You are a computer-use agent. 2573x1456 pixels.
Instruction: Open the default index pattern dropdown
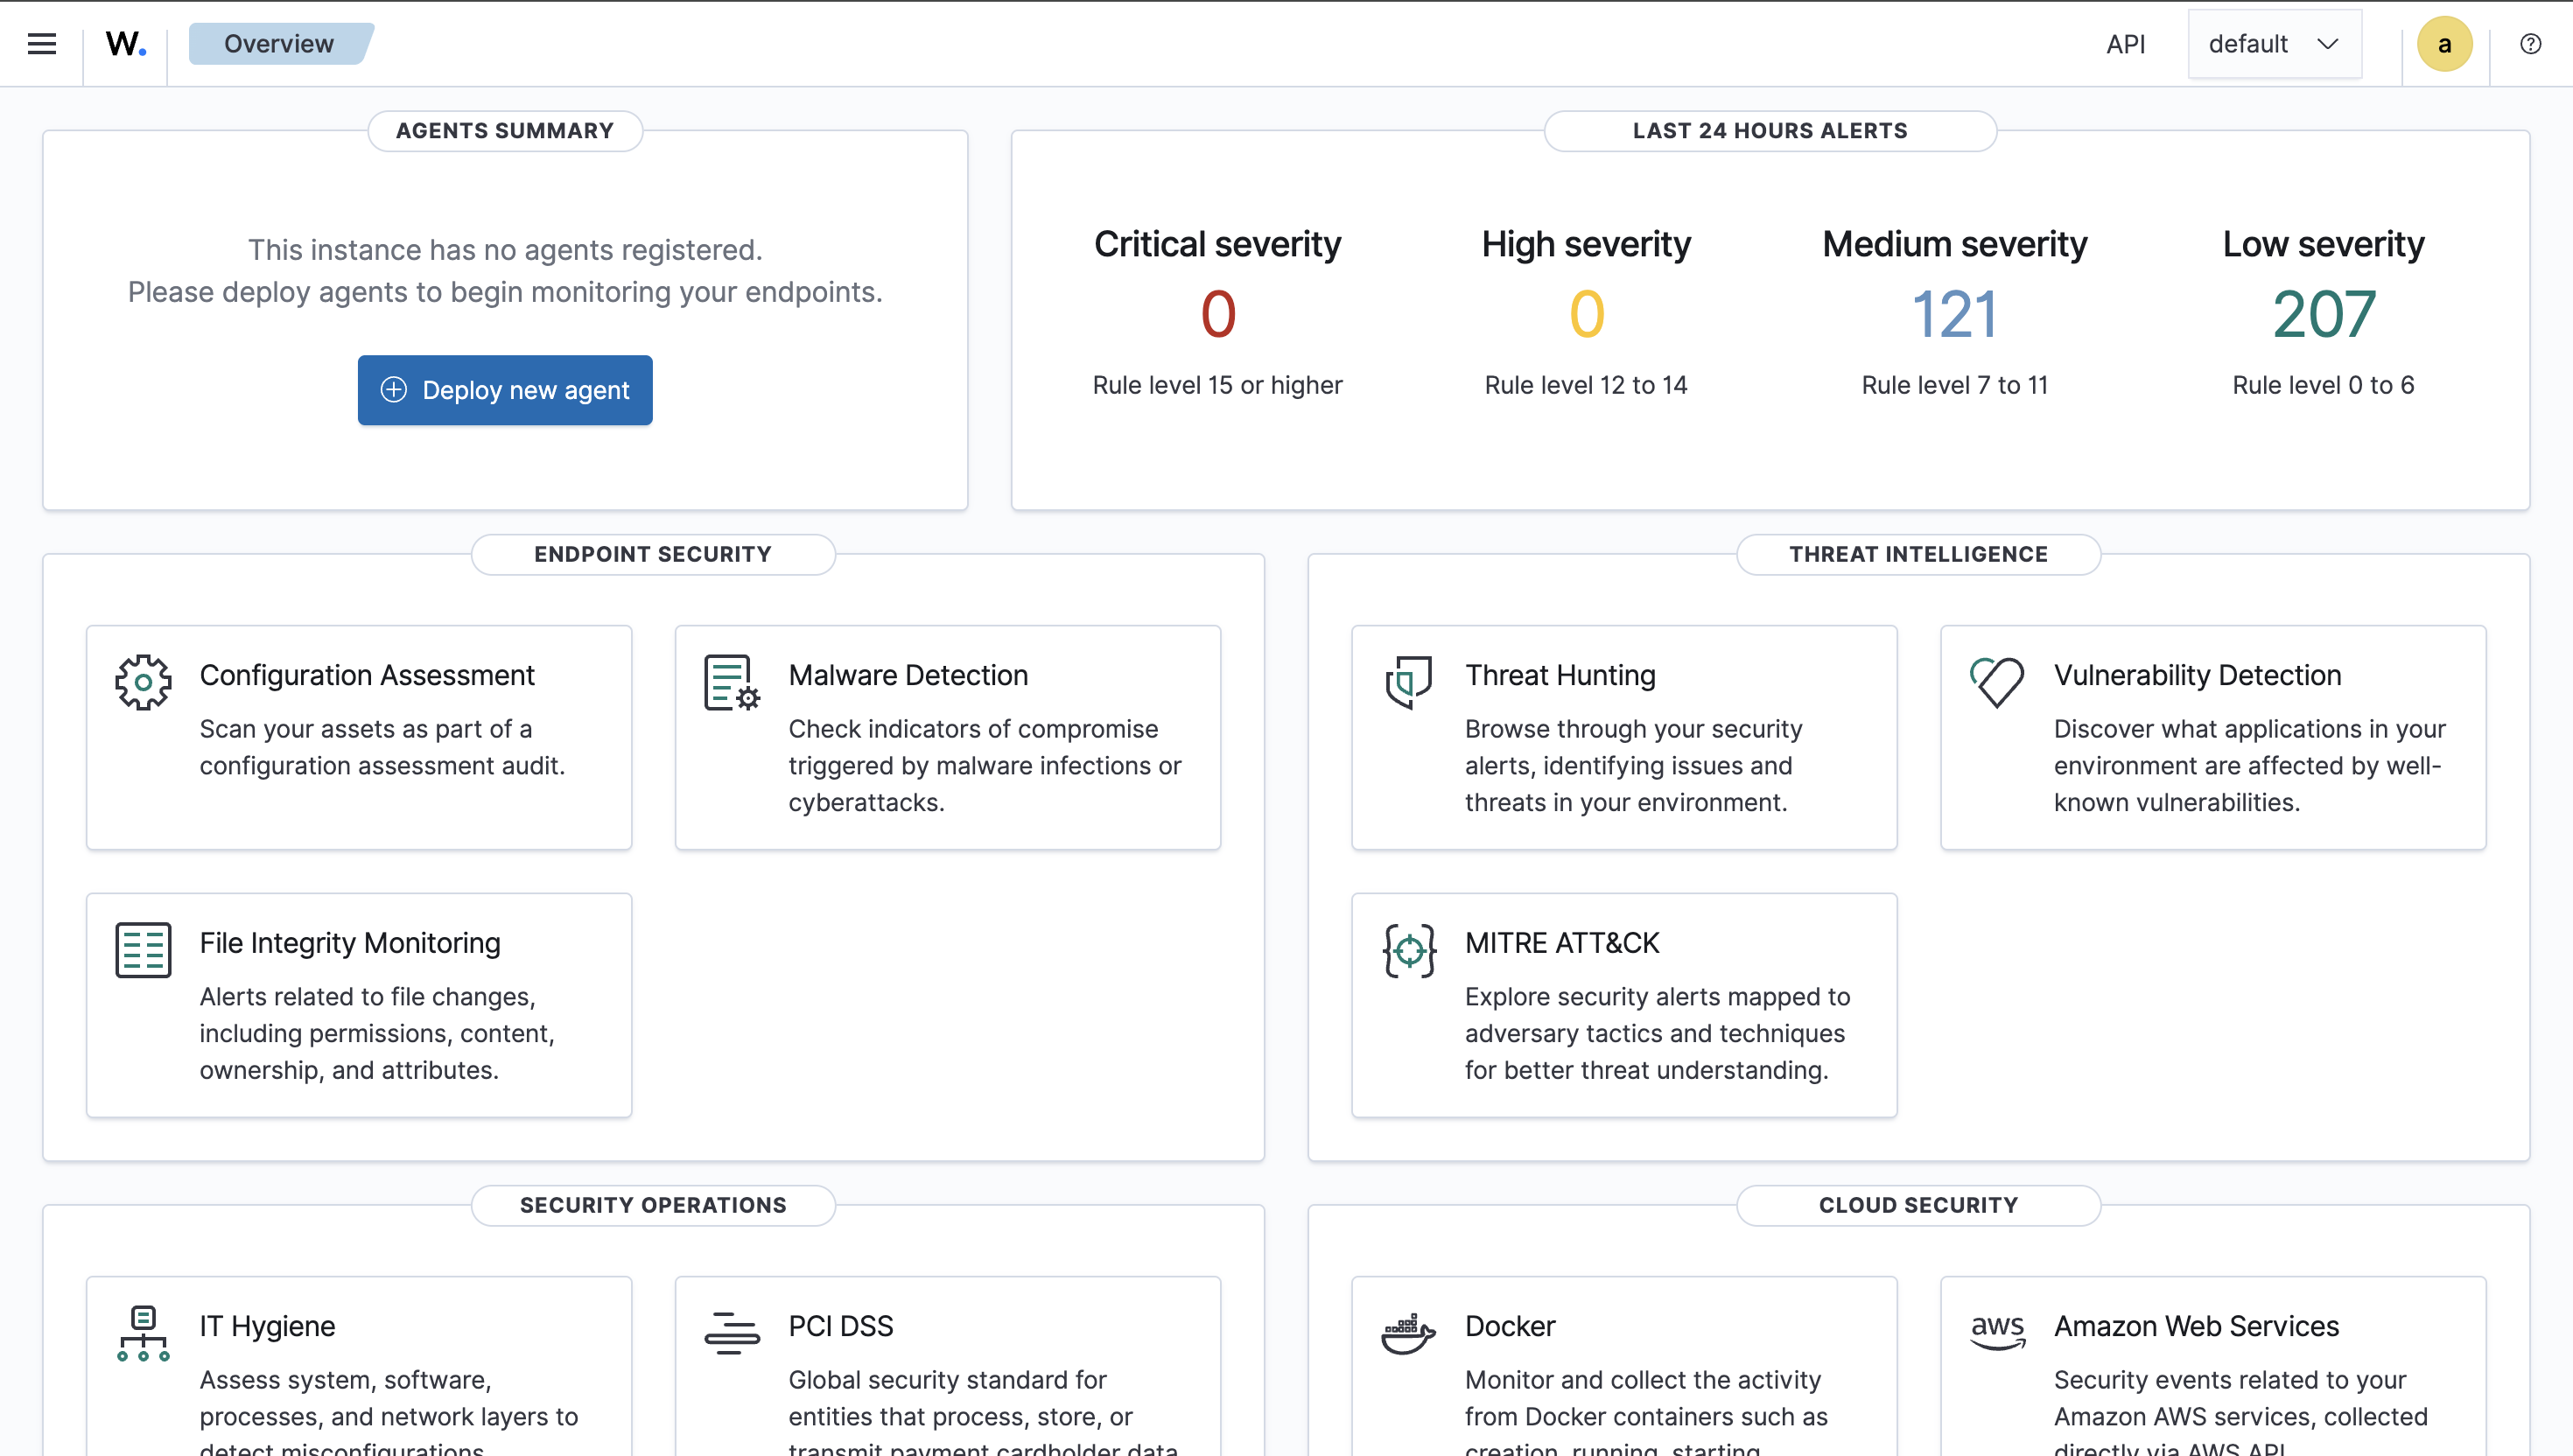[x=2274, y=43]
